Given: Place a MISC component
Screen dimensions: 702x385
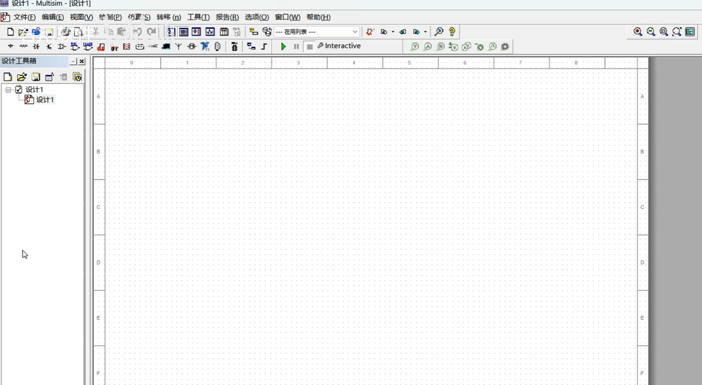Looking at the screenshot, I should pos(153,47).
